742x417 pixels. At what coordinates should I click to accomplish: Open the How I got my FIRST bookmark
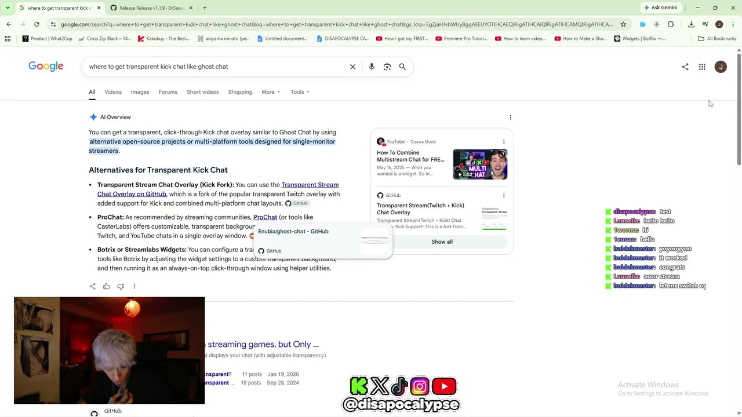pos(402,39)
